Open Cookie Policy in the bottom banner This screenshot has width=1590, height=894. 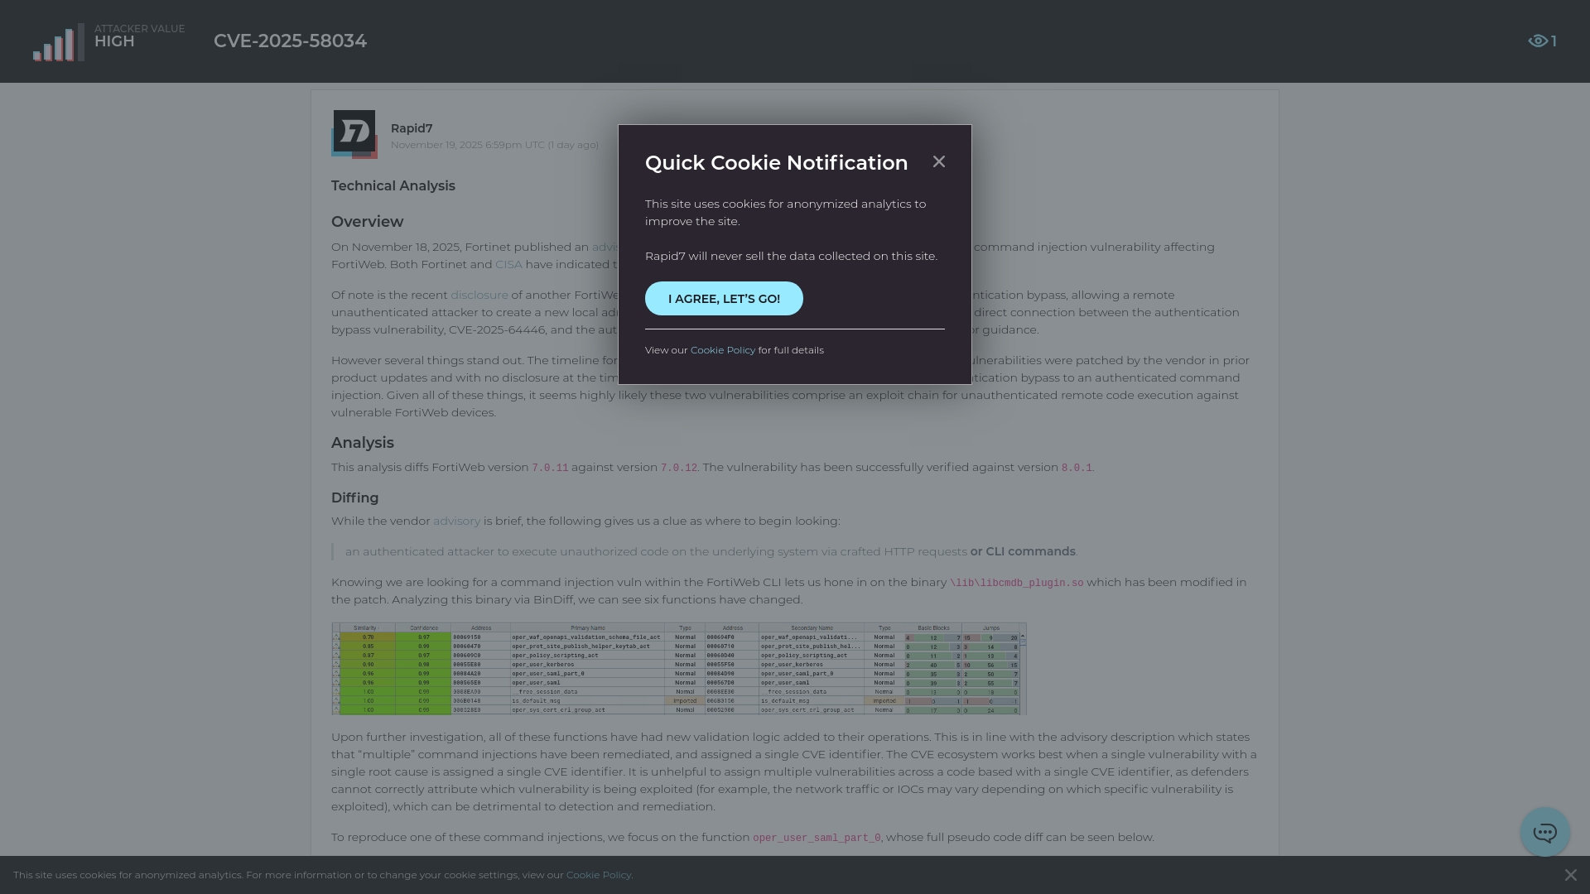598,874
